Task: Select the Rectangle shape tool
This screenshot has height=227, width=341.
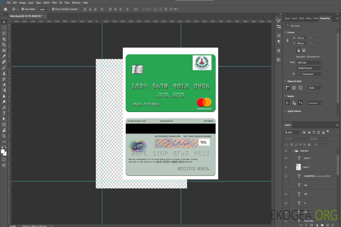Action: 4,125
